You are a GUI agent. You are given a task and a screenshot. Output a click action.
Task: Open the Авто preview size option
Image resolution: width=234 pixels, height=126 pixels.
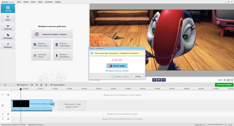(220, 80)
